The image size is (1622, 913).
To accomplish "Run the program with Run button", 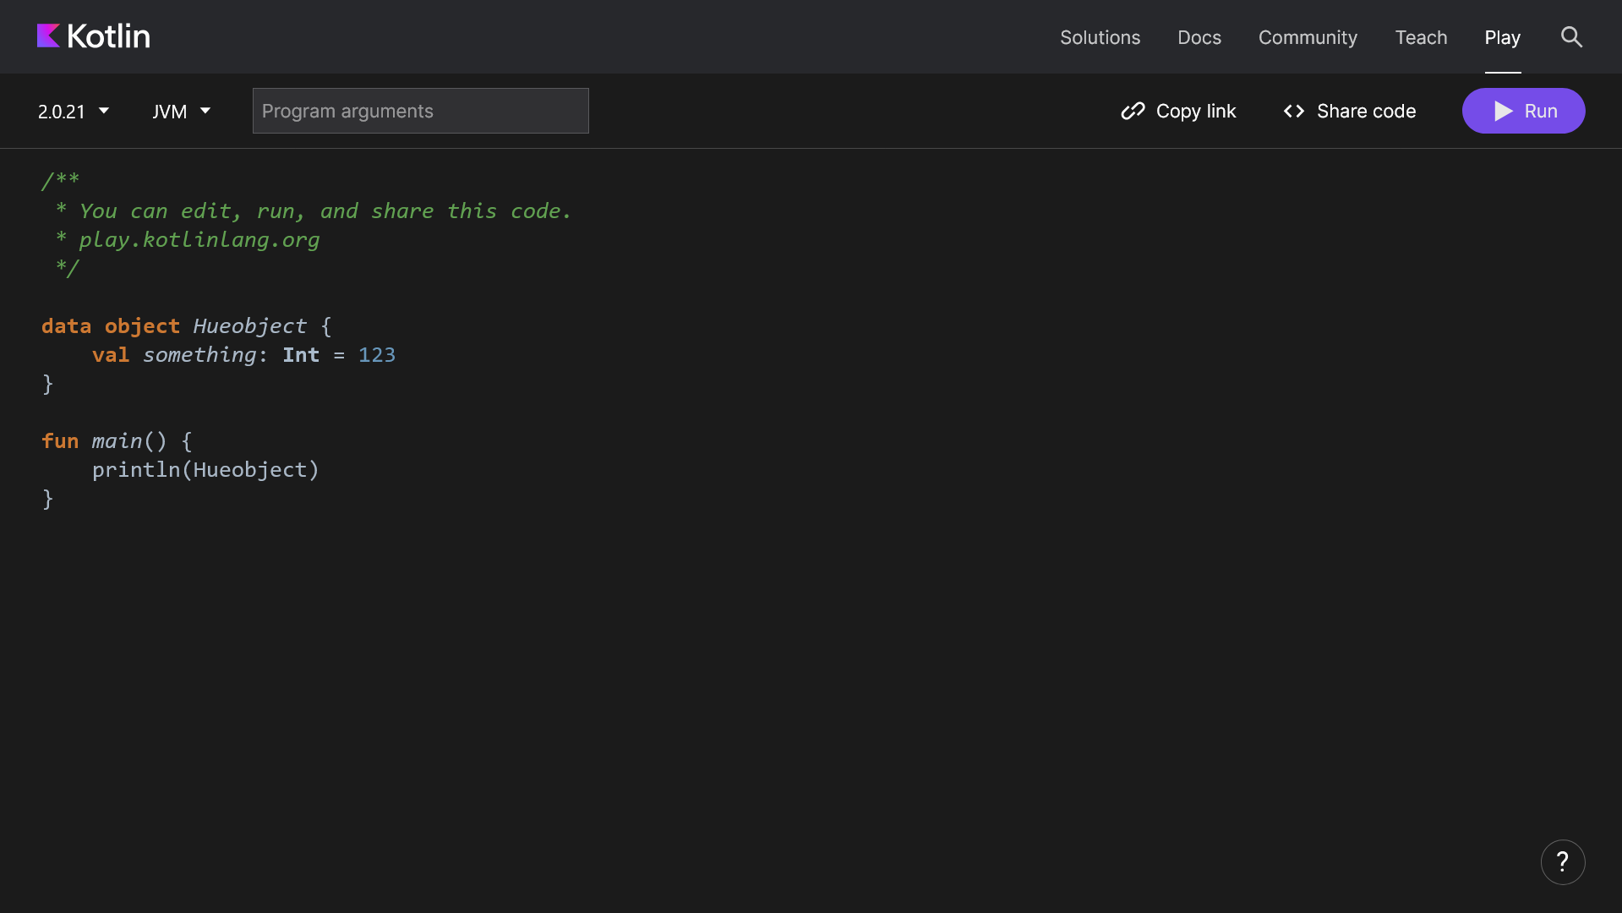I will pyautogui.click(x=1523, y=111).
